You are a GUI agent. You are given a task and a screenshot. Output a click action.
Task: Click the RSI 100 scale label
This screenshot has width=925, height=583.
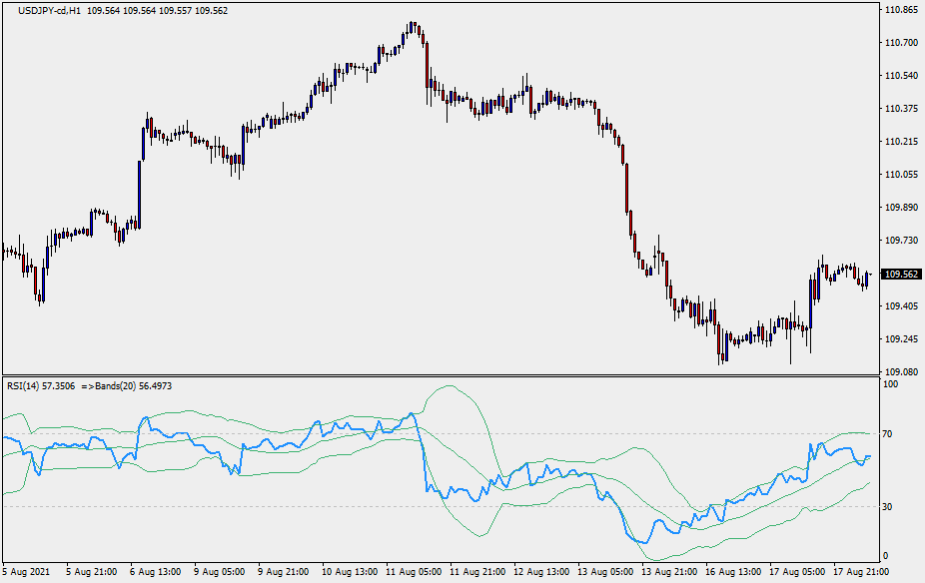click(887, 385)
